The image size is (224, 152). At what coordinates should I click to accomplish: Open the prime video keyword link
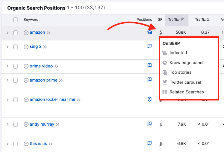pos(41,66)
